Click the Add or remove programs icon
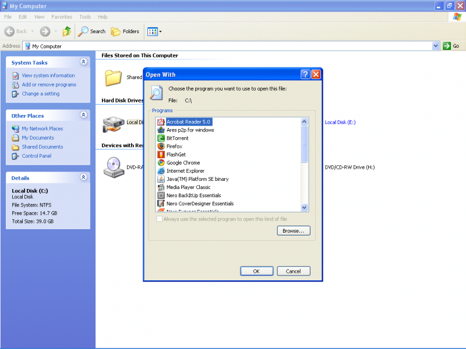 pos(16,85)
